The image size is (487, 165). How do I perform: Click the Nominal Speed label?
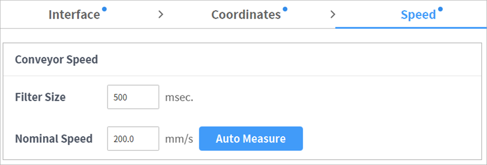53,139
